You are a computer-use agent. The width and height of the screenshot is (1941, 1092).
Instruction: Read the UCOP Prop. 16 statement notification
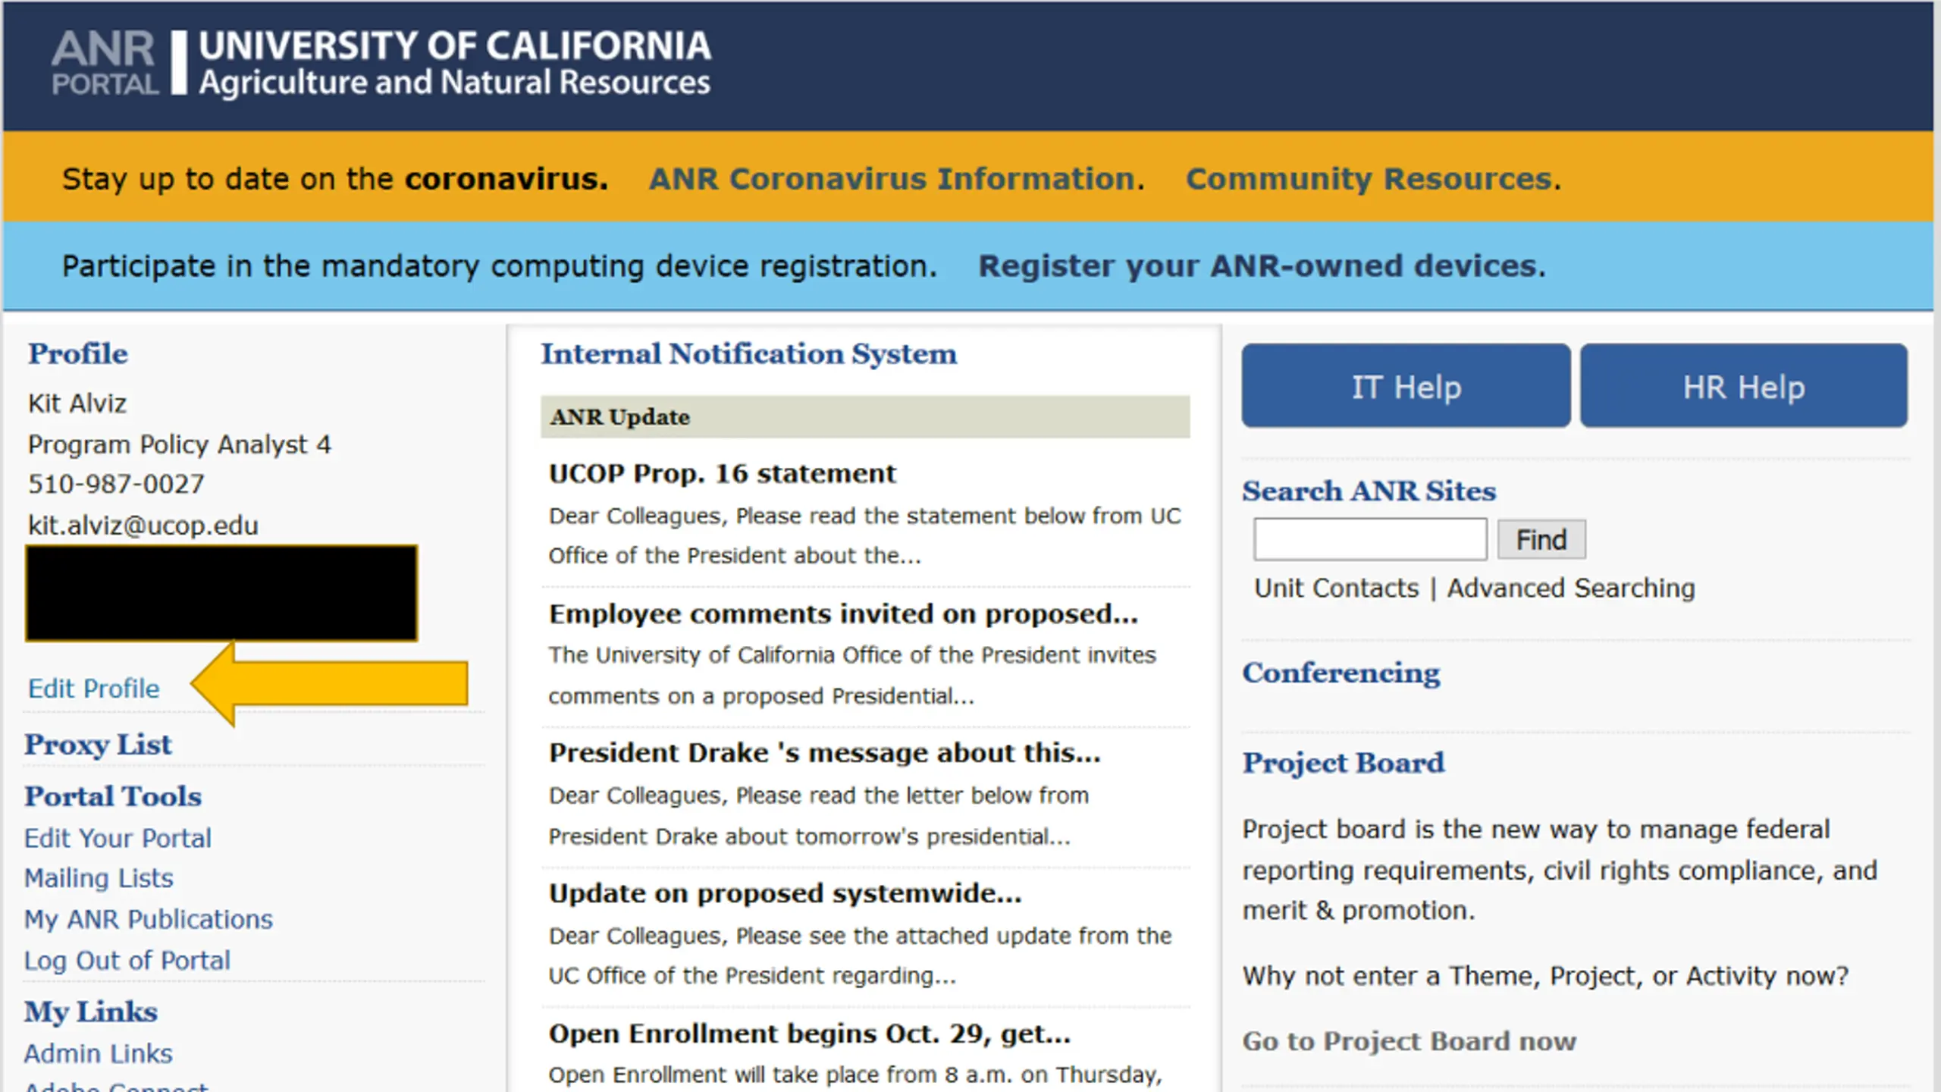click(x=723, y=473)
